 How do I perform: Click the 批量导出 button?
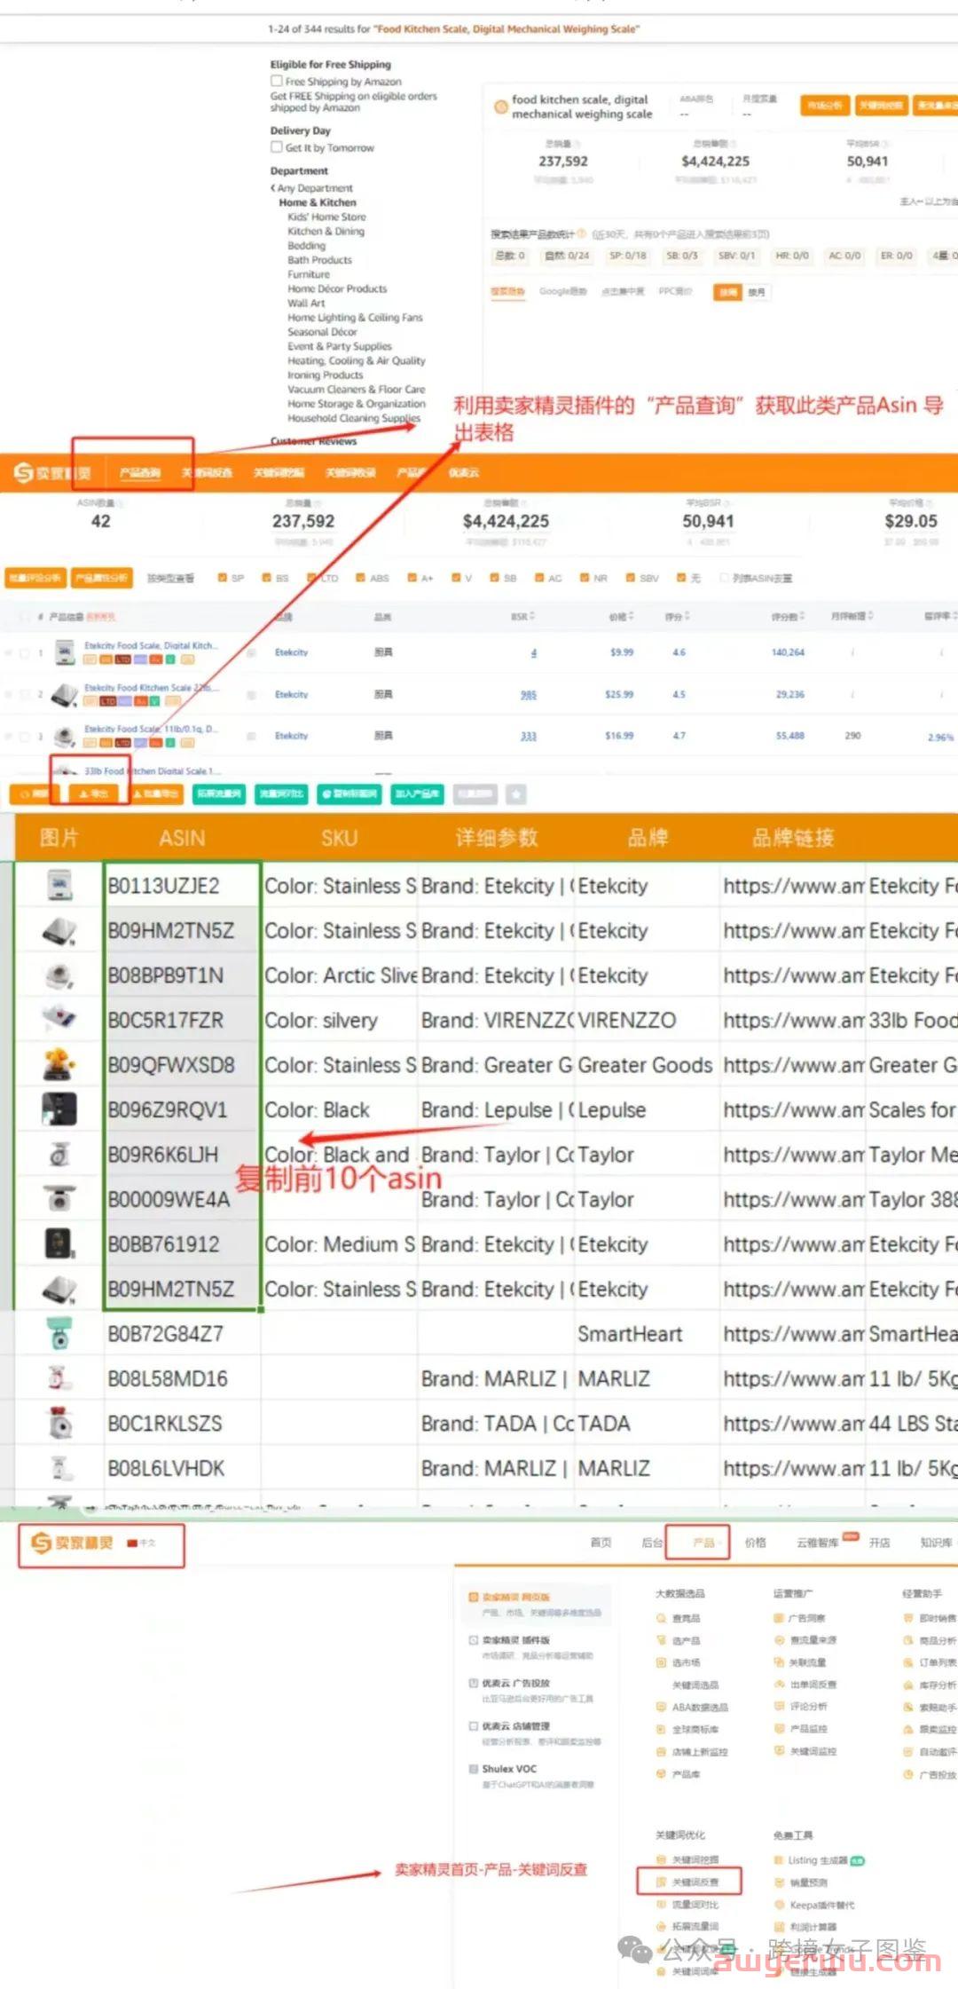click(158, 793)
